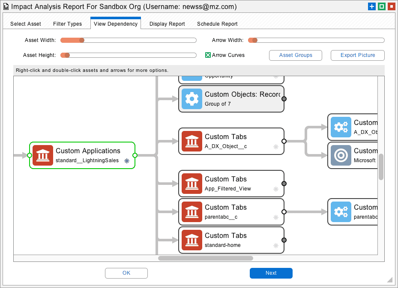Click the red icon of parentabc__c tab node
Viewport: 398px width, 288px height.
(x=192, y=212)
